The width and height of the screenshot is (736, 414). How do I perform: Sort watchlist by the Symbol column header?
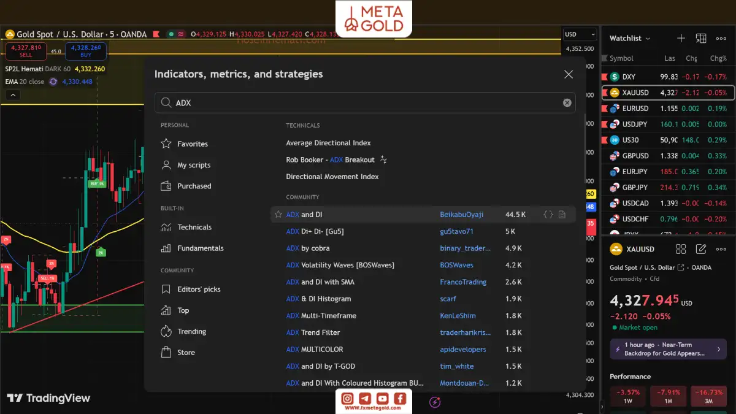click(621, 58)
